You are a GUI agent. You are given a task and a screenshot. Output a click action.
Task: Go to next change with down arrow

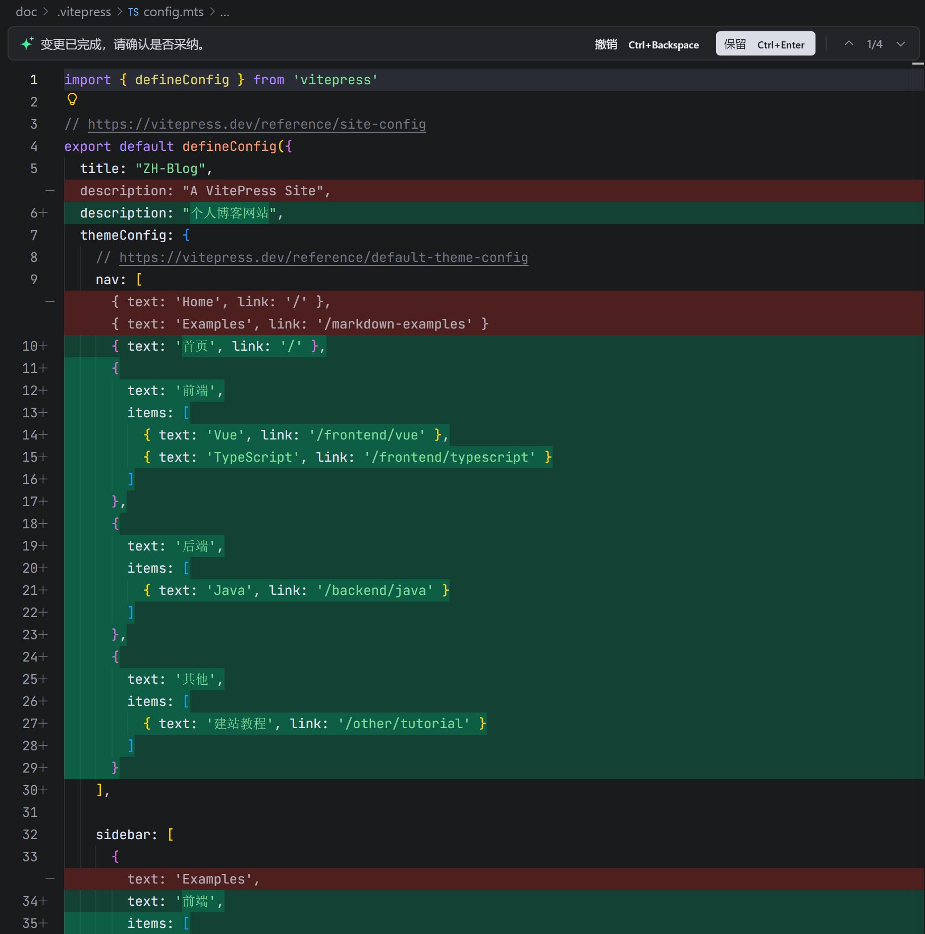tap(901, 44)
